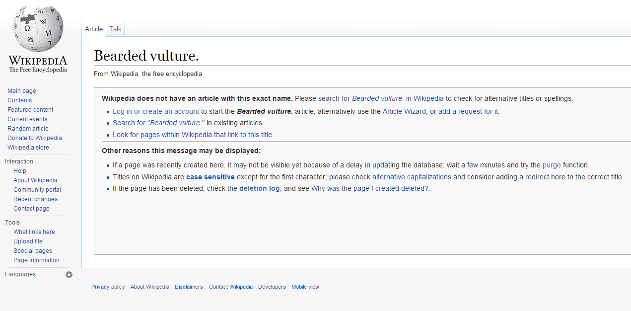Go to Random article
Image resolution: width=631 pixels, height=311 pixels.
click(x=28, y=129)
